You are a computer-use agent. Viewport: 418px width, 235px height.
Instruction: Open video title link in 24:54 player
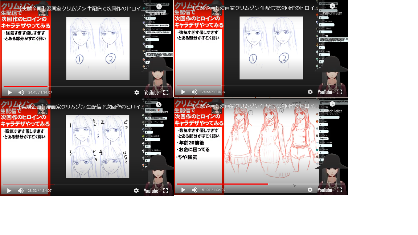coord(255,8)
